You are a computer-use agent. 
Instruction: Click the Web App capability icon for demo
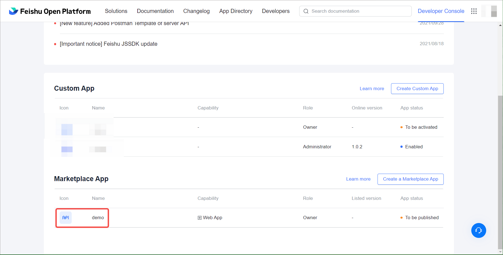coord(199,218)
